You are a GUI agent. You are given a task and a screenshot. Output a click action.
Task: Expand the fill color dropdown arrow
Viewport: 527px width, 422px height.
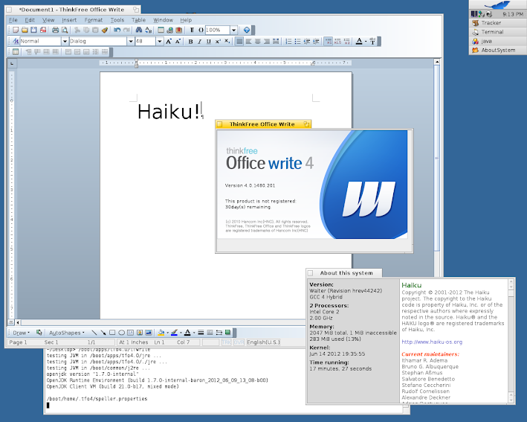pos(167,333)
